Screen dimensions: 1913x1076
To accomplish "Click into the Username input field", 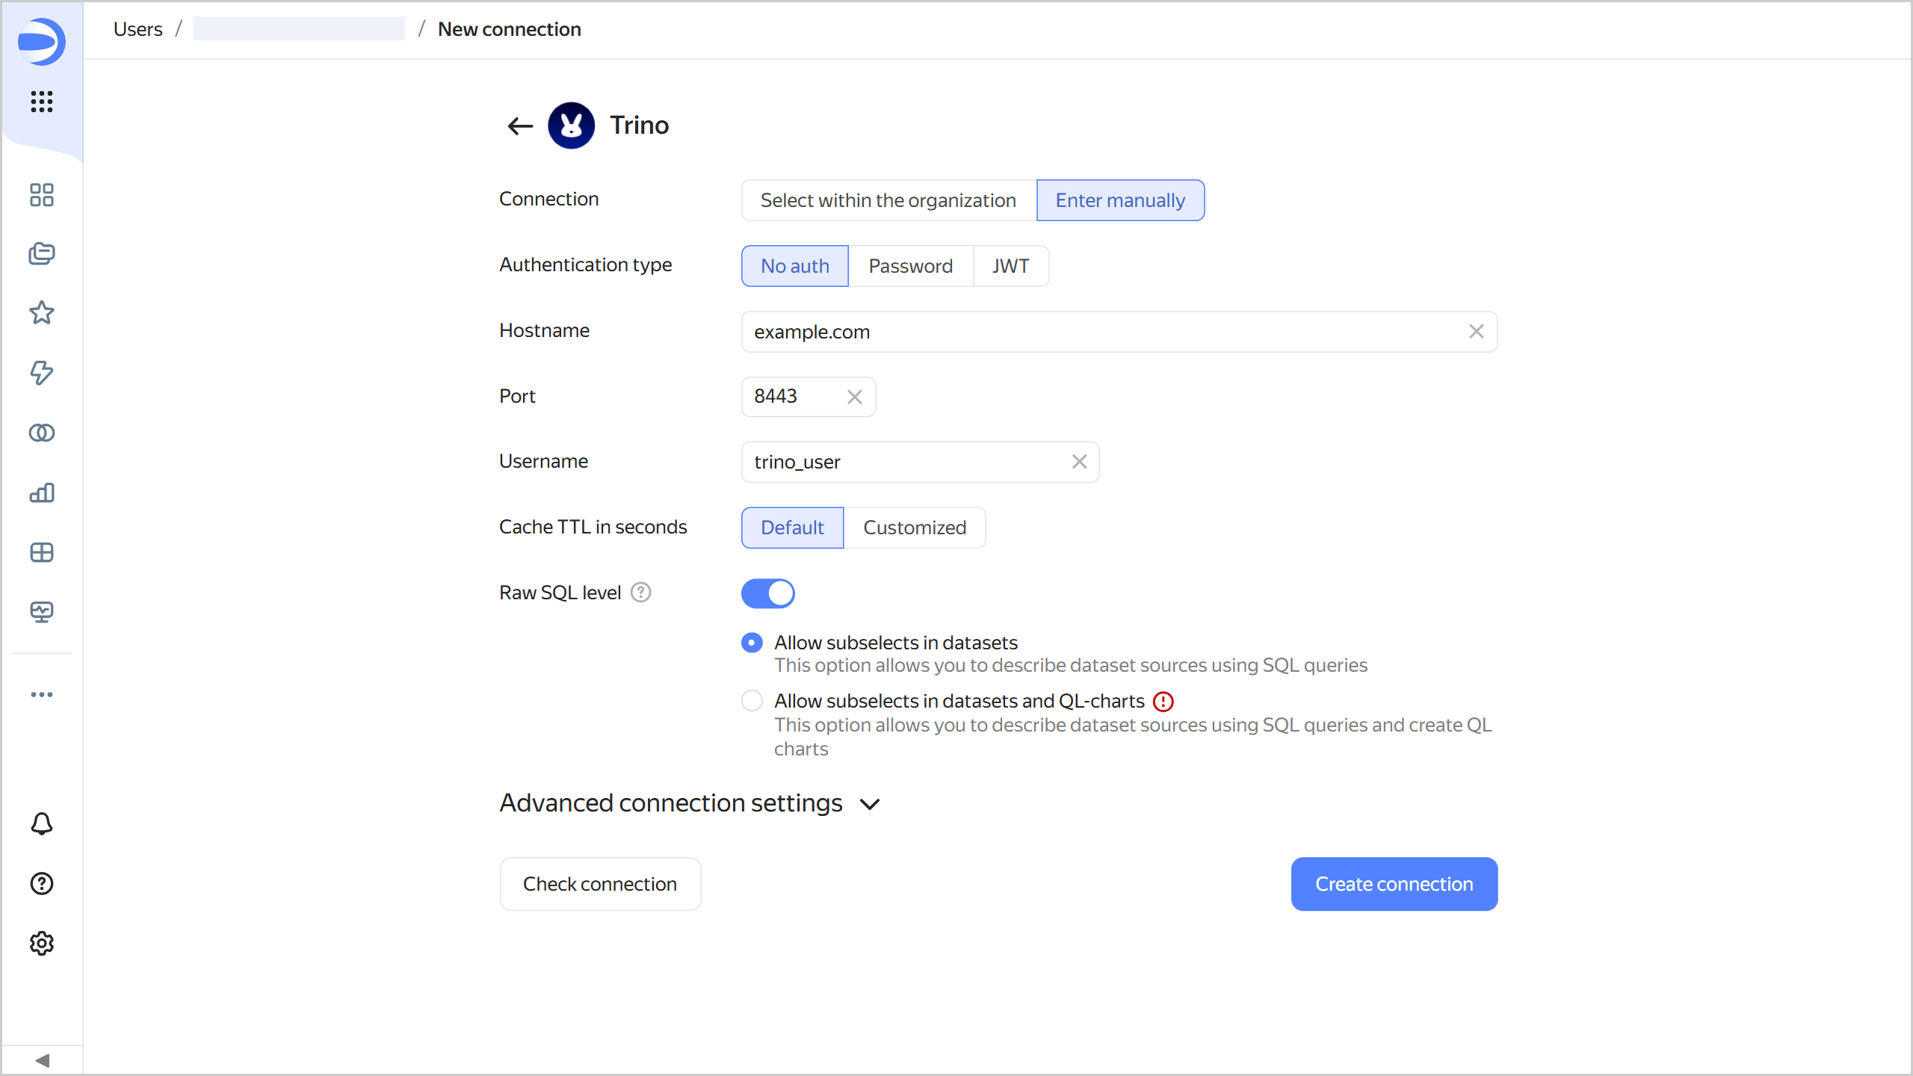I will coord(904,462).
